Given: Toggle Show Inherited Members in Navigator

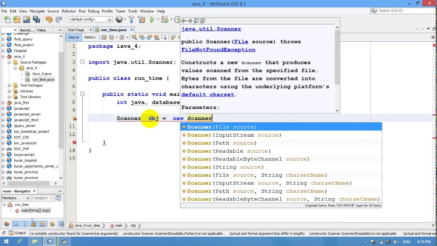Looking at the screenshot, I should (6, 224).
